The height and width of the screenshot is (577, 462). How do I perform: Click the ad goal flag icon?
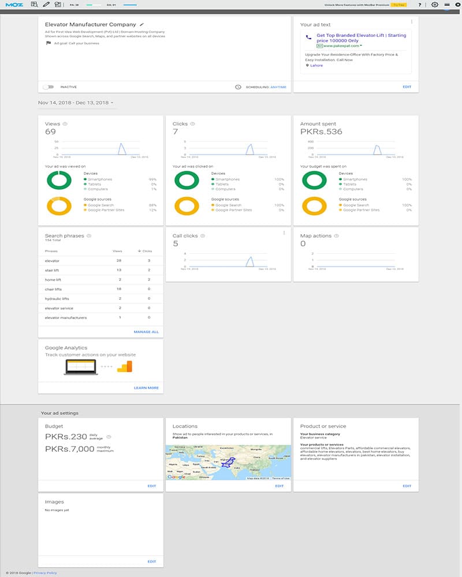click(49, 43)
